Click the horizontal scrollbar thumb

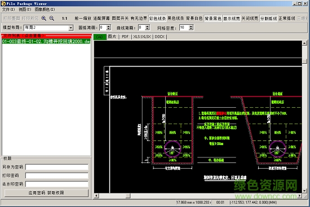[x=128, y=196]
